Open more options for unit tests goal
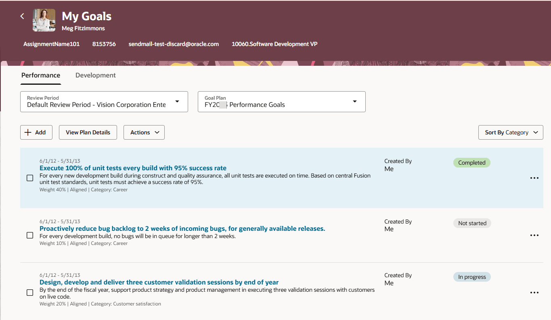This screenshot has height=320, width=551. pos(534,178)
